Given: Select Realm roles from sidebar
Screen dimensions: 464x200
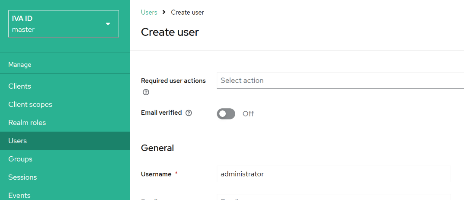Looking at the screenshot, I should click(x=27, y=123).
